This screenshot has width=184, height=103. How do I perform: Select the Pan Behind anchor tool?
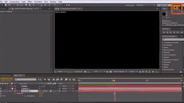pos(22,5)
